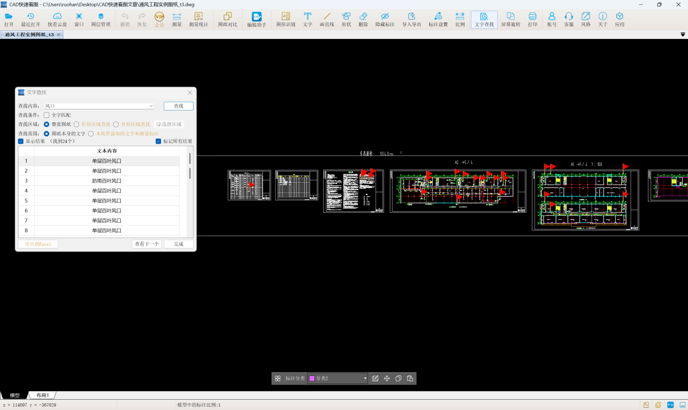
Task: Uncheck the 标记所有结果 checkbox
Action: tap(158, 141)
